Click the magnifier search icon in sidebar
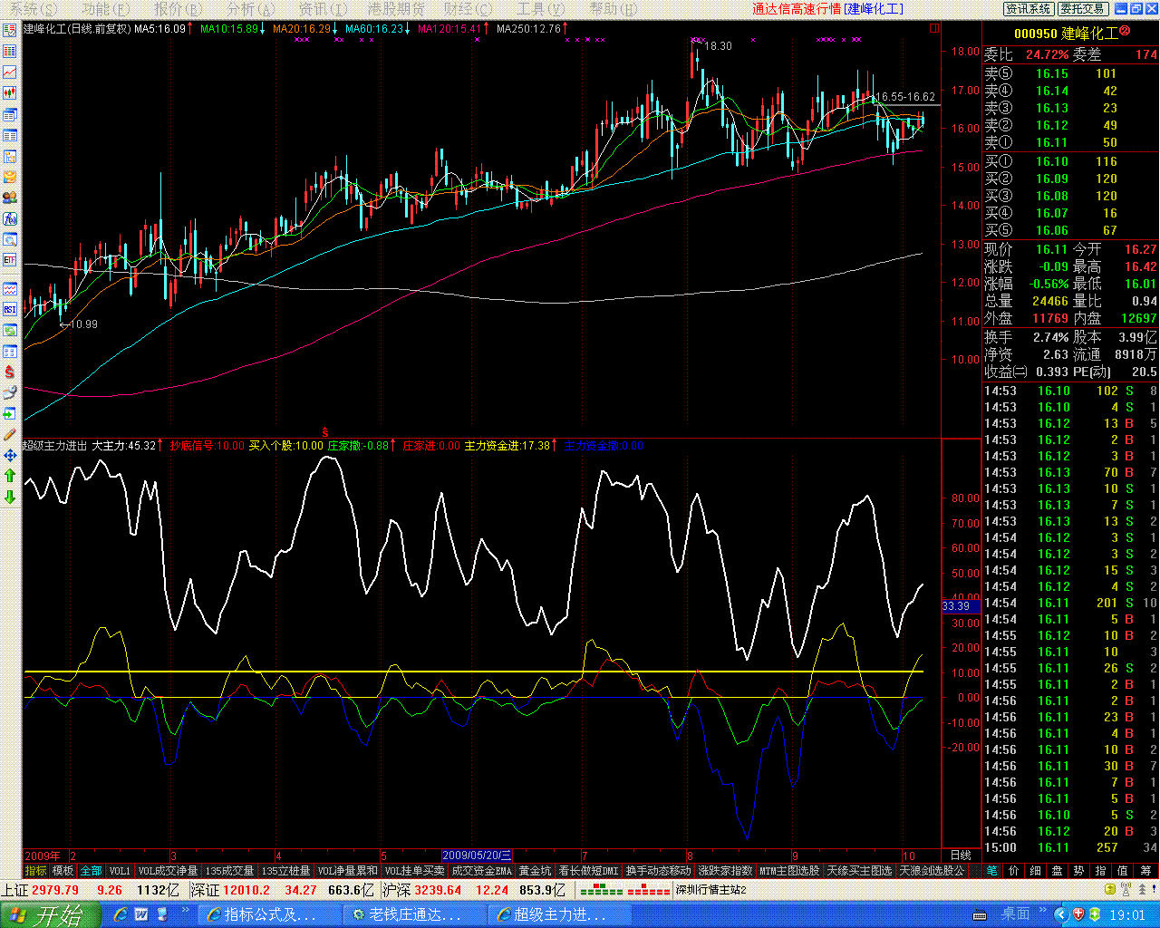 pos(10,240)
